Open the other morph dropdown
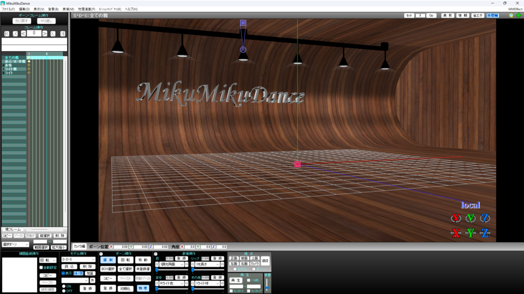The image size is (524, 294). click(x=207, y=283)
